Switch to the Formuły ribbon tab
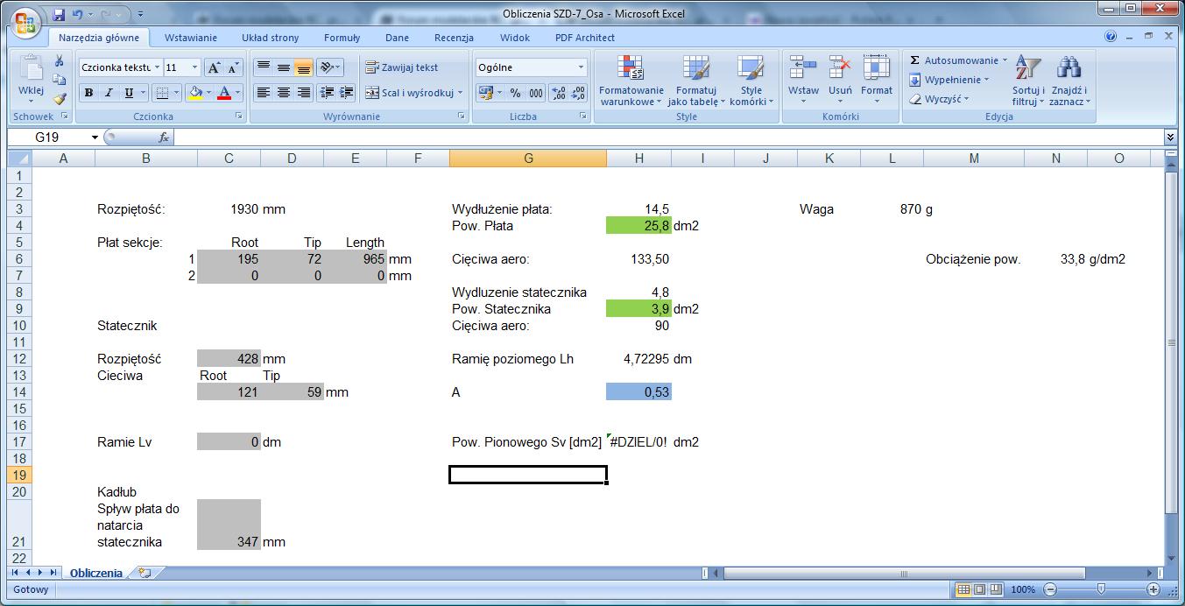The image size is (1185, 606). (x=342, y=38)
